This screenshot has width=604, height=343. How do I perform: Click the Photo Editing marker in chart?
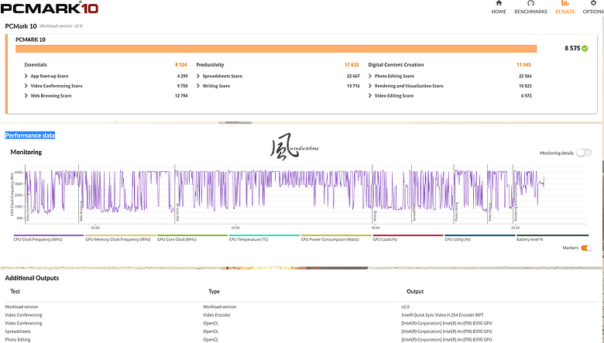pos(456,212)
